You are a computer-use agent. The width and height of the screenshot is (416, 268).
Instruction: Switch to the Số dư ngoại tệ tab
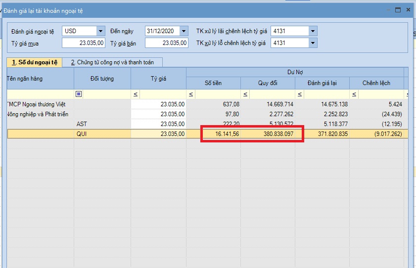pos(35,62)
